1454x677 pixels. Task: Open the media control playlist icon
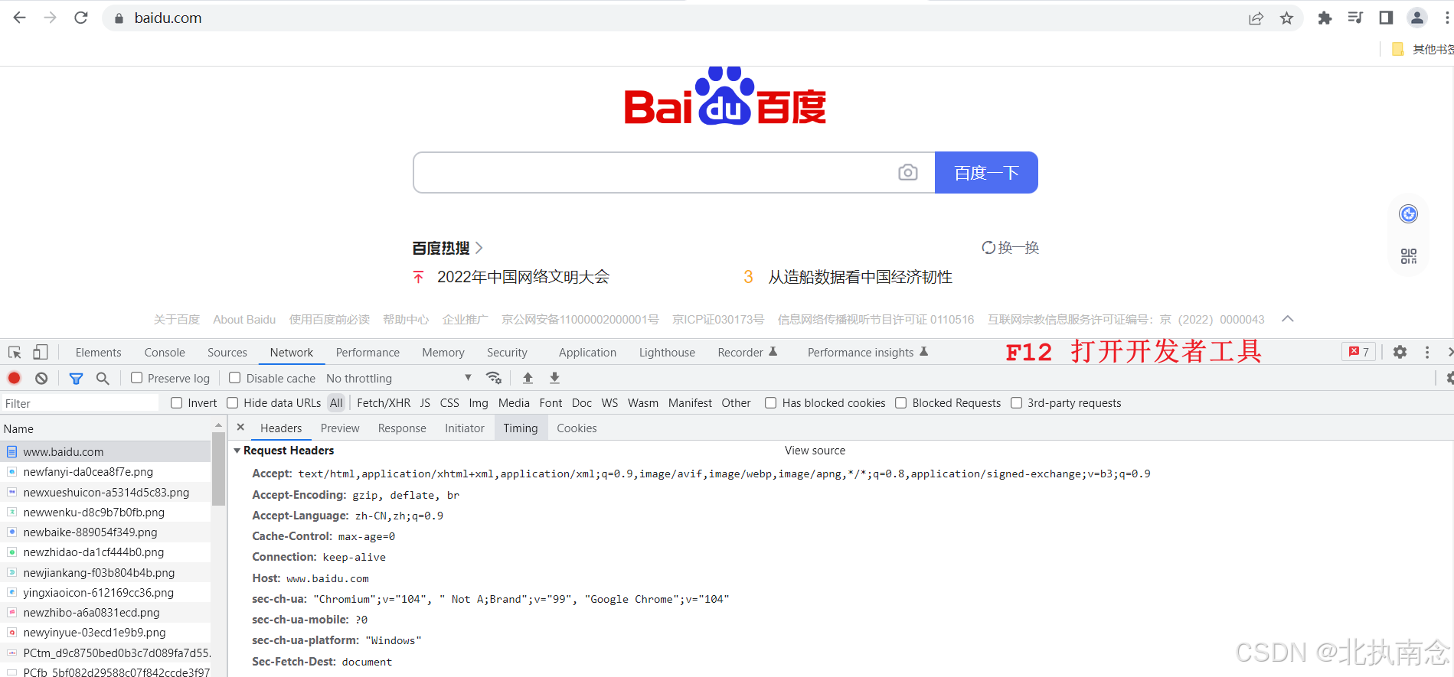[1355, 18]
